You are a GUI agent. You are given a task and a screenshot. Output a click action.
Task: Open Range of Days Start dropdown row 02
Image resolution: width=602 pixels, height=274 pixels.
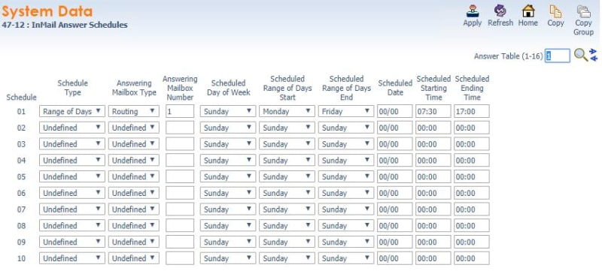[x=287, y=128]
